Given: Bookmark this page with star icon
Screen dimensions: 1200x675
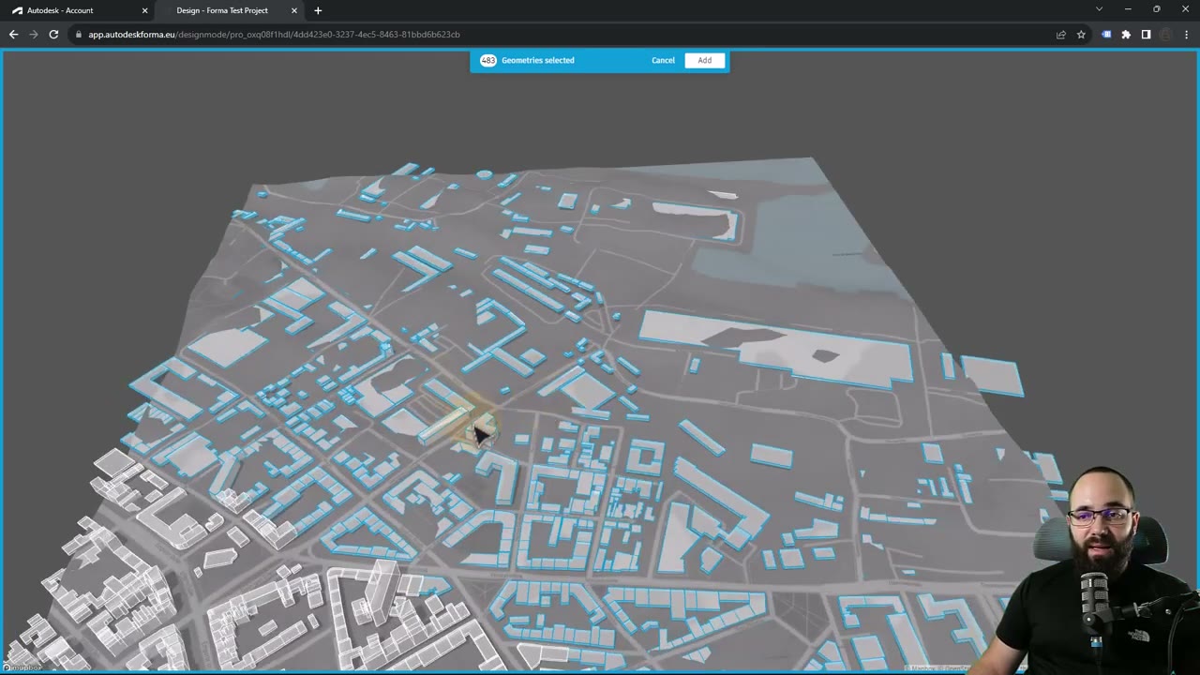Looking at the screenshot, I should pos(1081,35).
